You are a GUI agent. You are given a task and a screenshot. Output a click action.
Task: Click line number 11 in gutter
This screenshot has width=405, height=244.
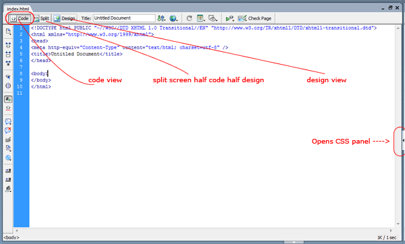[x=20, y=93]
